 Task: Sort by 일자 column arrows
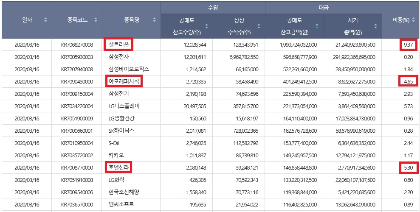pyautogui.click(x=45, y=20)
